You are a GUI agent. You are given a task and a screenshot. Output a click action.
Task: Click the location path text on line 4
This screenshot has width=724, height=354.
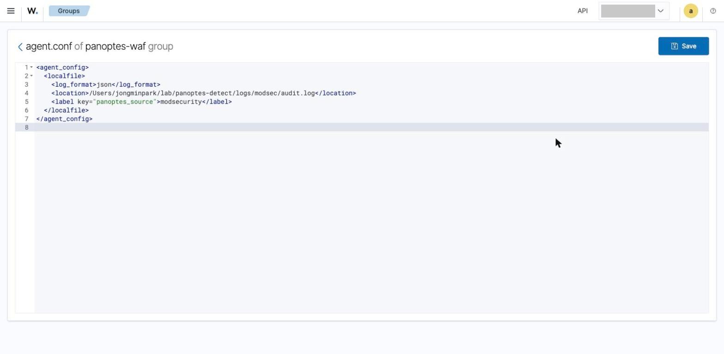tap(202, 93)
